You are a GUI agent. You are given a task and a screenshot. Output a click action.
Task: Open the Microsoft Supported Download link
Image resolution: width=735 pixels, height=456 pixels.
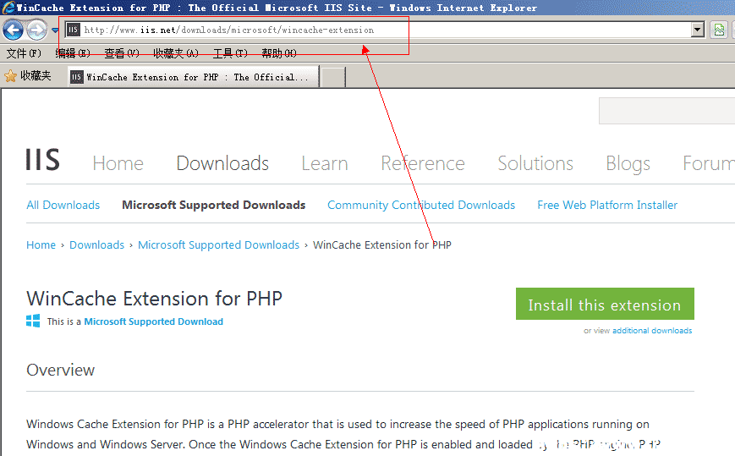(153, 321)
